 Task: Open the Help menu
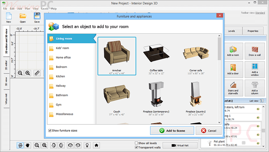[54, 8]
